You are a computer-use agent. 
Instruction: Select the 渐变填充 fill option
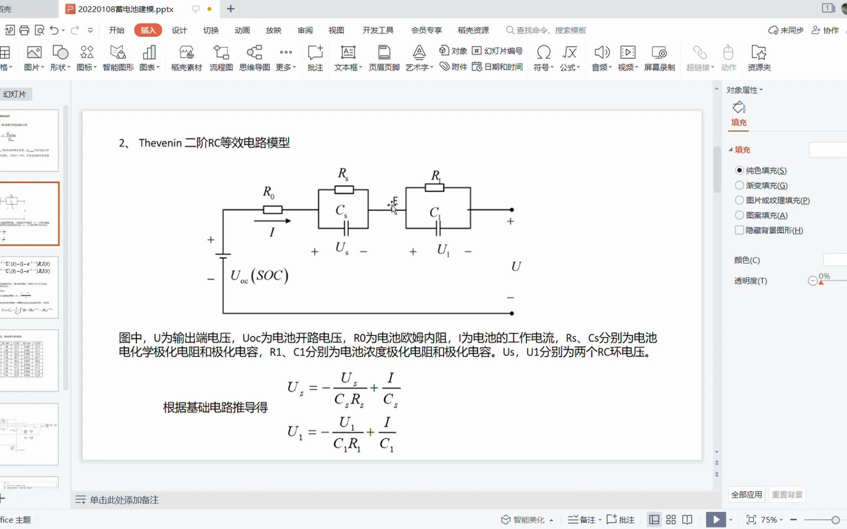click(x=739, y=185)
